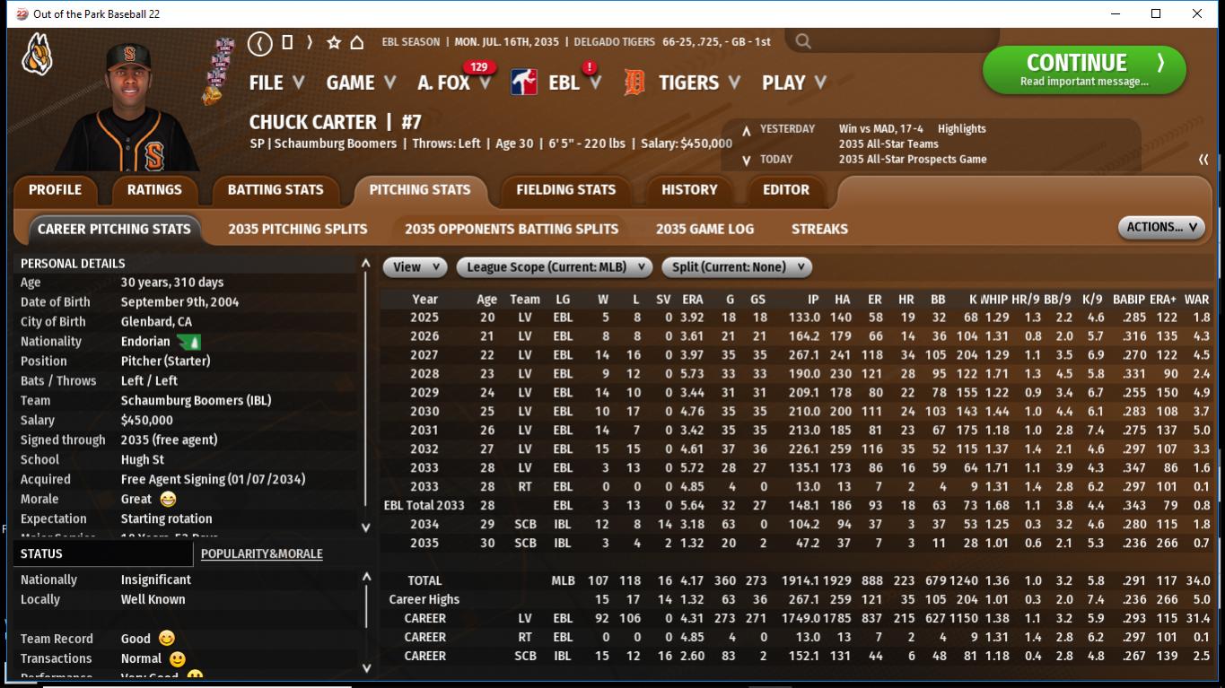Screen dimensions: 1225x688
Task: Open the Play menu
Action: [x=794, y=83]
